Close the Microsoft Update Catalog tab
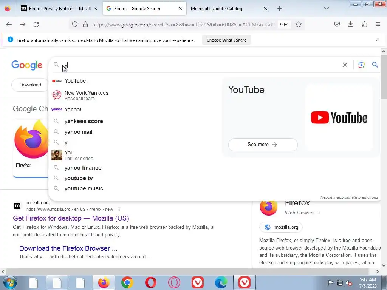Viewport: 387px width, 290px height. click(265, 9)
